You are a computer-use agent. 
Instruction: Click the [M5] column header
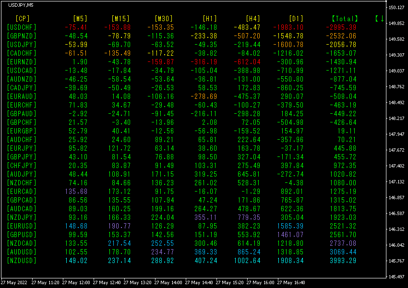coord(80,18)
